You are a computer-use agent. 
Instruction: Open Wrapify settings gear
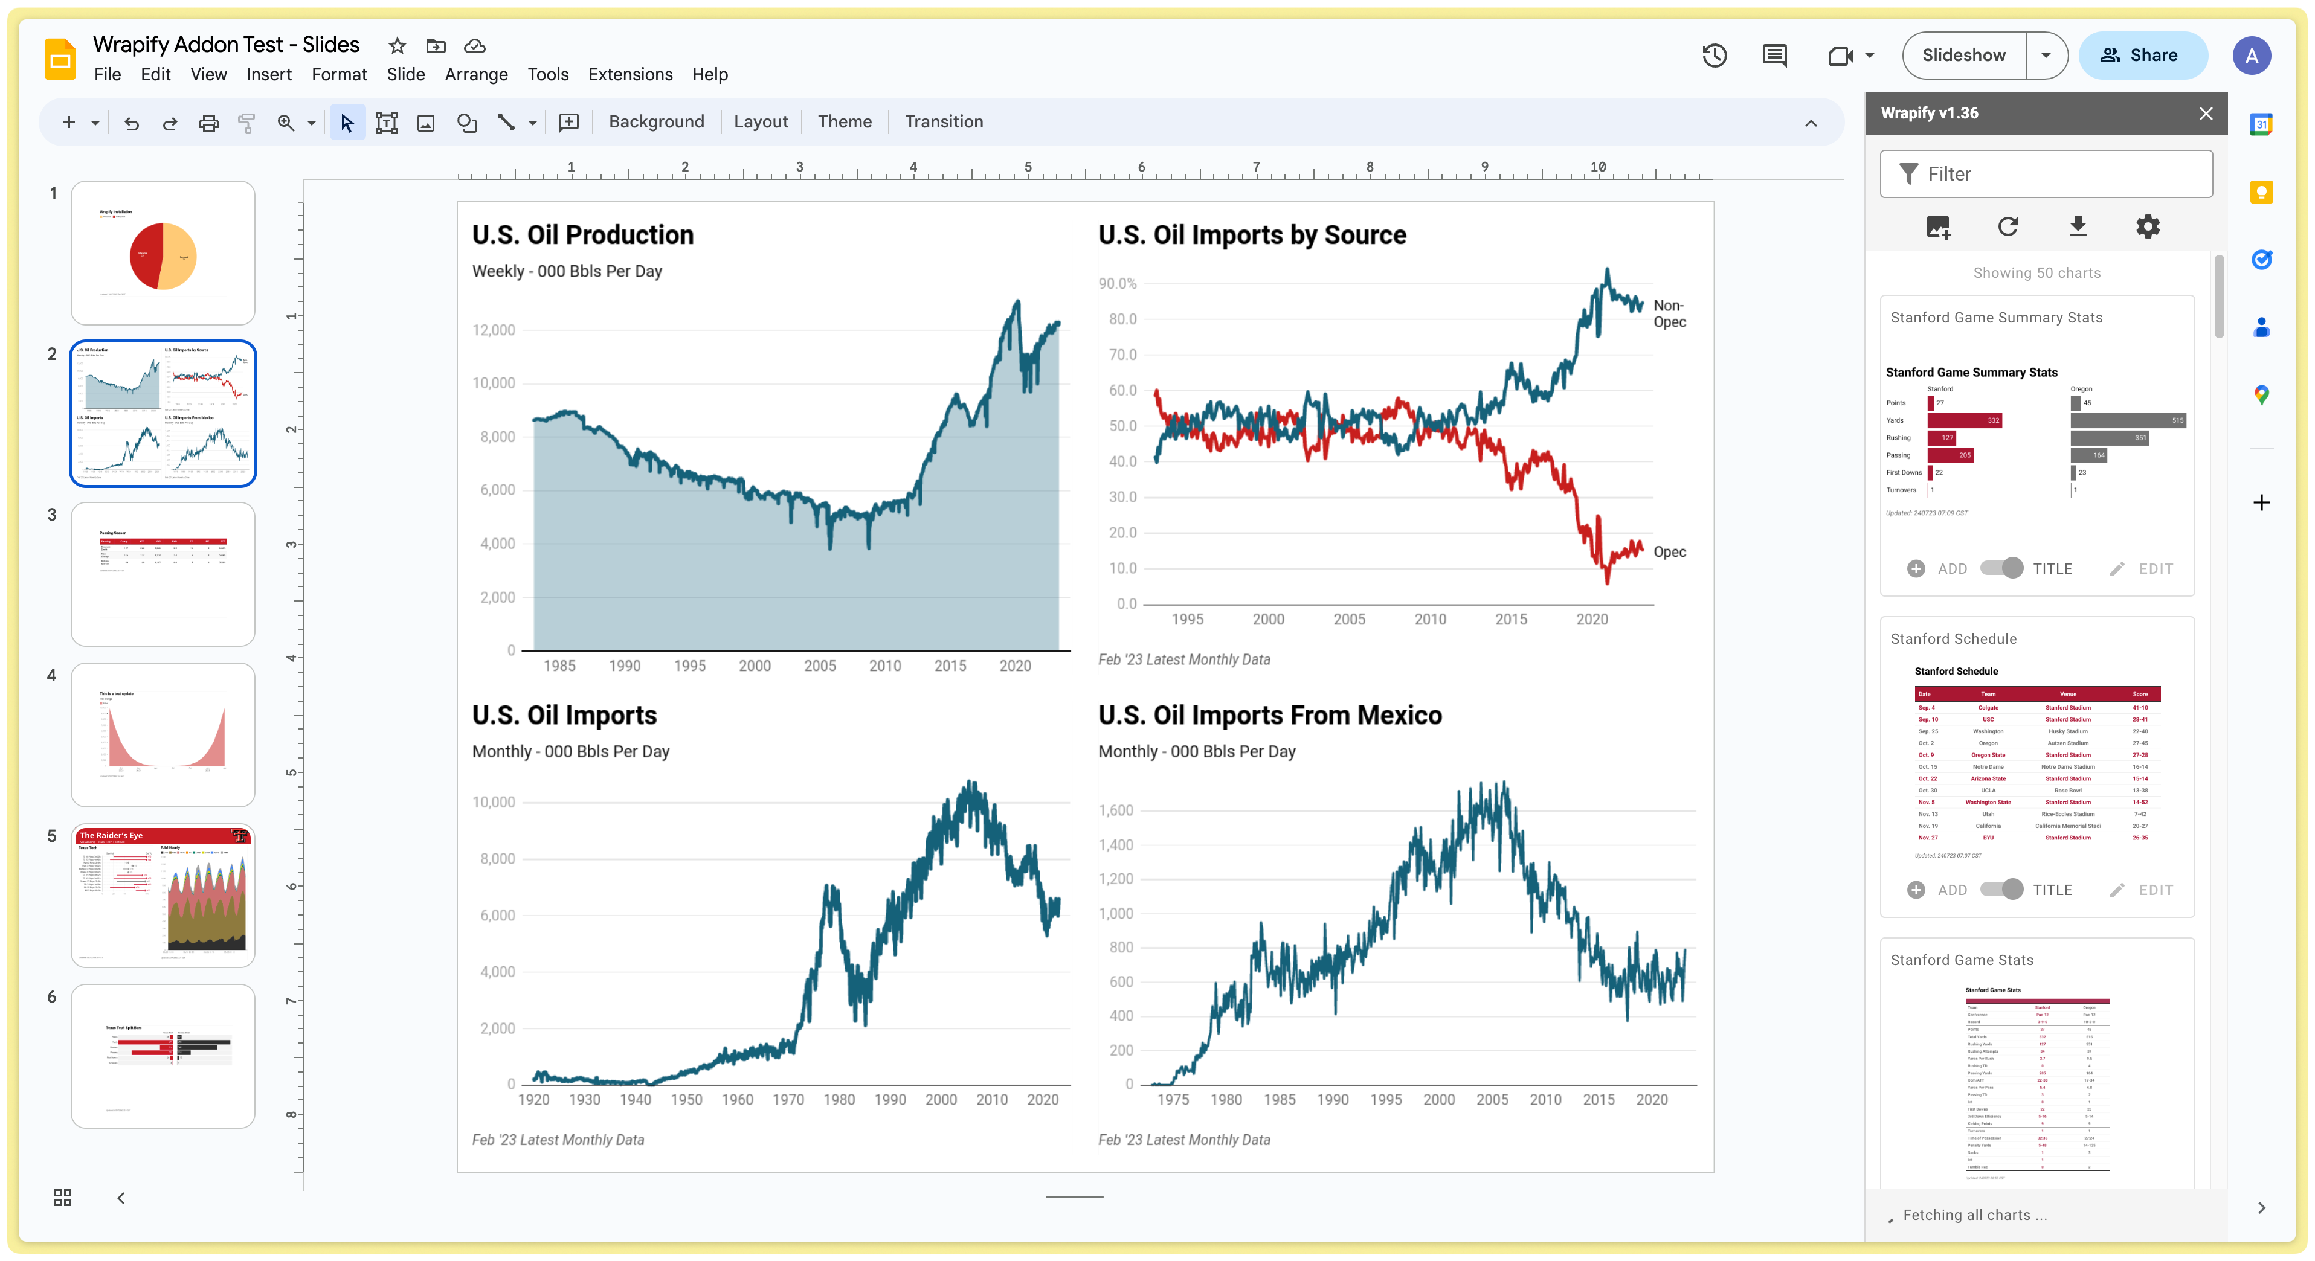(x=2147, y=226)
